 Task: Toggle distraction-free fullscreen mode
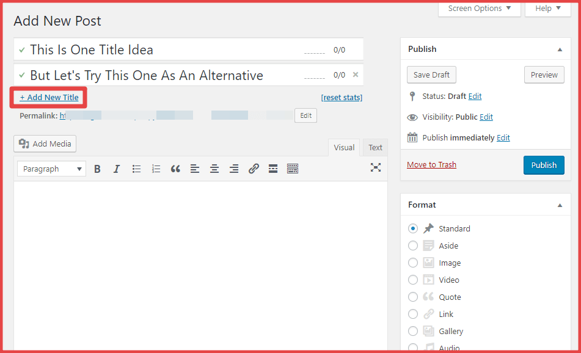pos(376,167)
